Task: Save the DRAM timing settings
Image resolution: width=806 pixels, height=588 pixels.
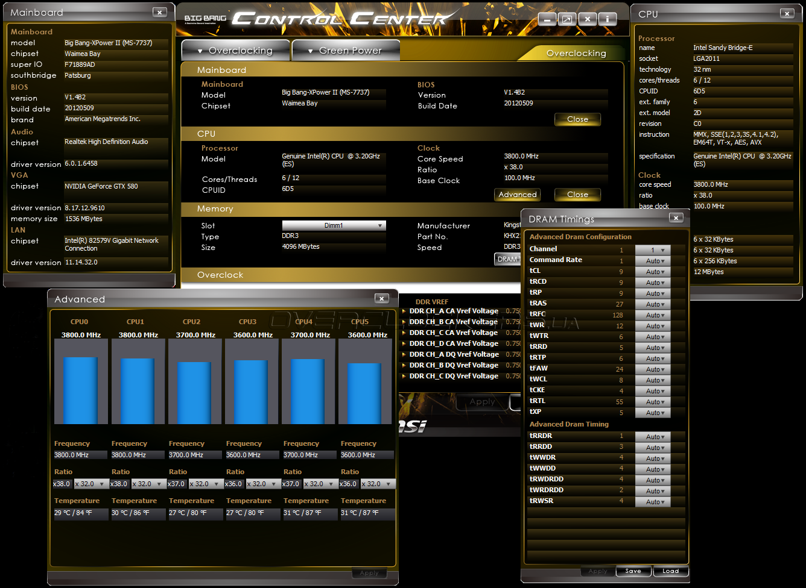Action: click(x=633, y=571)
